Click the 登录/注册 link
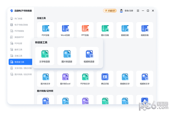The width and height of the screenshot is (172, 114). coord(129,11)
